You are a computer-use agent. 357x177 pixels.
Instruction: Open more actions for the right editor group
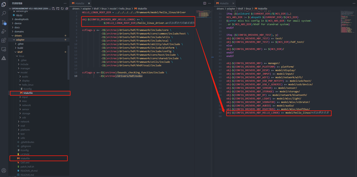pos(353,3)
